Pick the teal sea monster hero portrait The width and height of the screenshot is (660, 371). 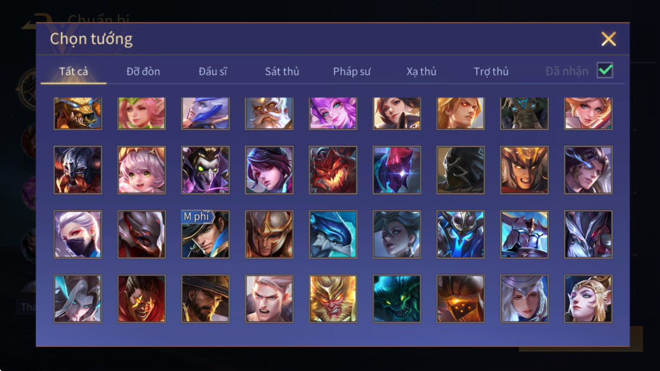396,299
